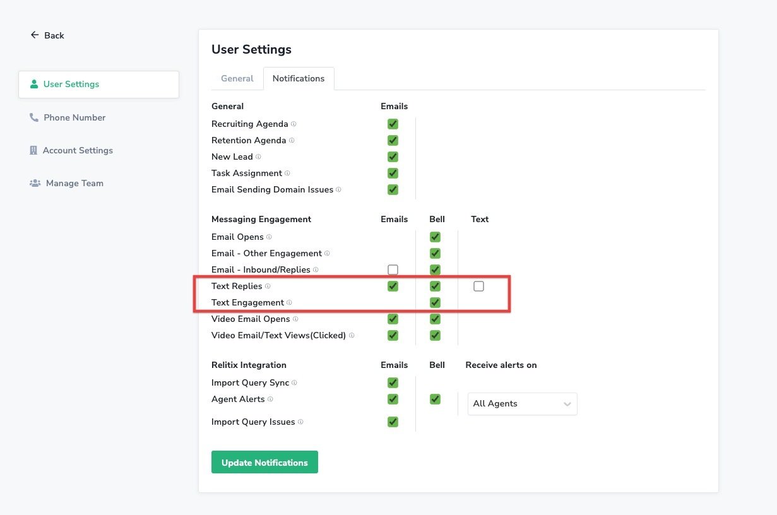Image resolution: width=777 pixels, height=515 pixels.
Task: Click info icon beside Email Sending Domain Issues
Action: pyautogui.click(x=338, y=189)
